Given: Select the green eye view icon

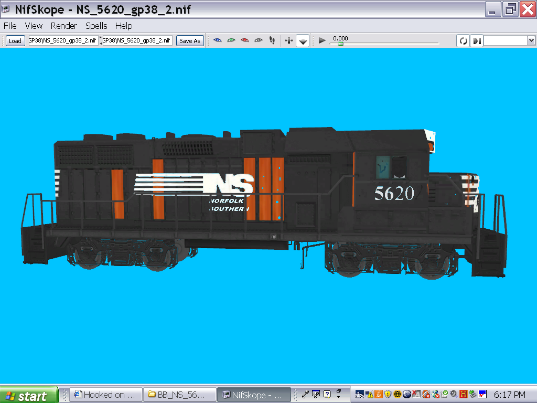Looking at the screenshot, I should click(231, 40).
